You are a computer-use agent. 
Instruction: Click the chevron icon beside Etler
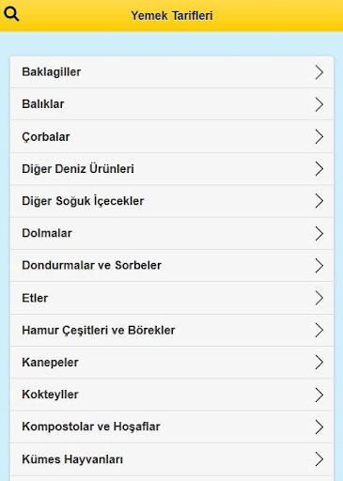(x=320, y=298)
